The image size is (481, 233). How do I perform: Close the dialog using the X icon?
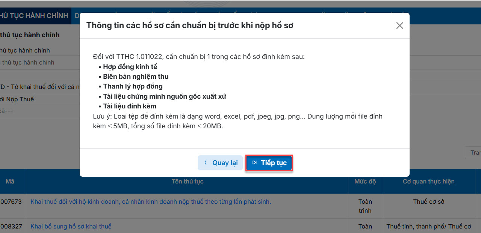(x=399, y=26)
